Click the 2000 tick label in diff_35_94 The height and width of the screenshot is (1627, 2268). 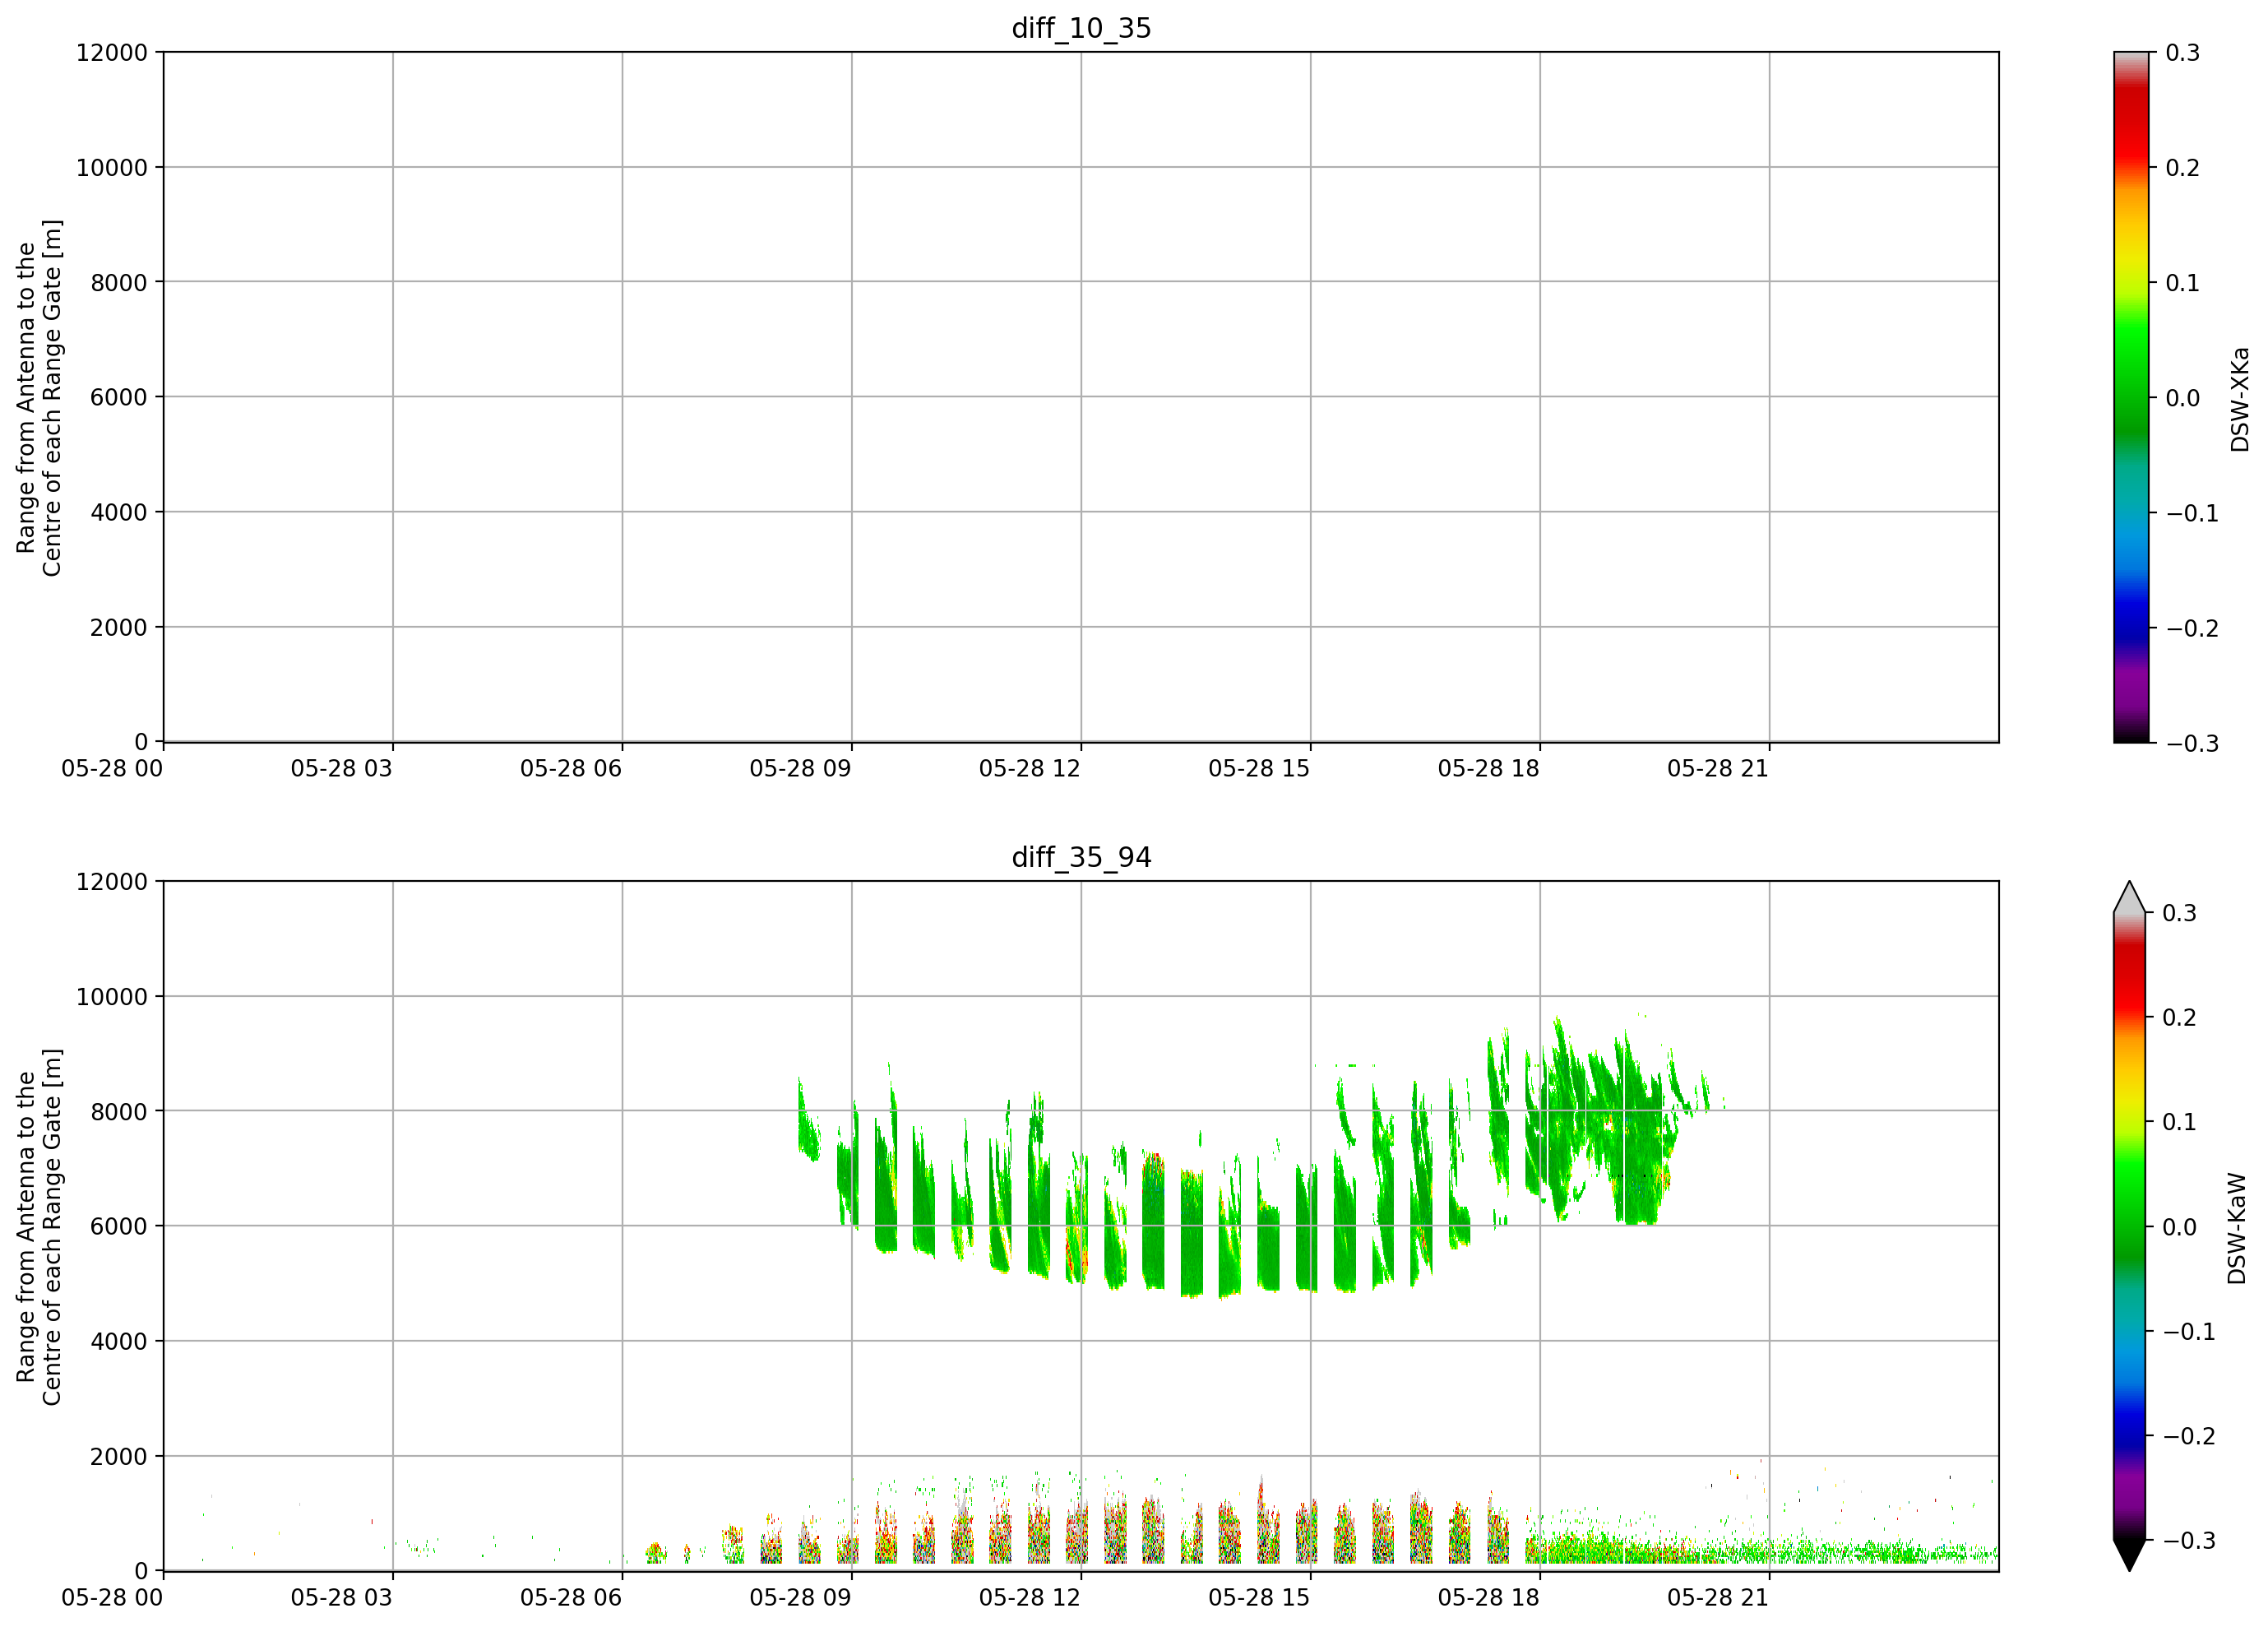coord(119,1456)
